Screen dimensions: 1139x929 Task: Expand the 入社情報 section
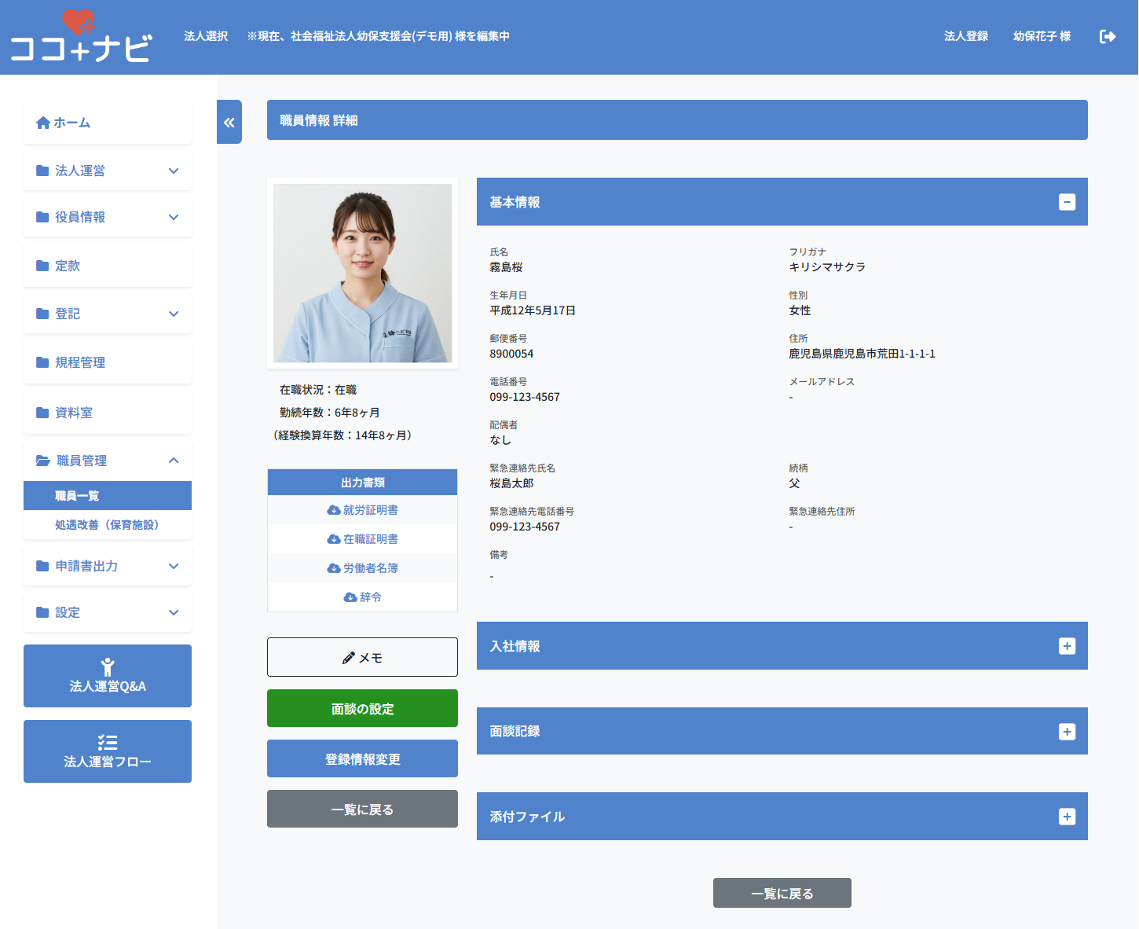pos(1067,646)
